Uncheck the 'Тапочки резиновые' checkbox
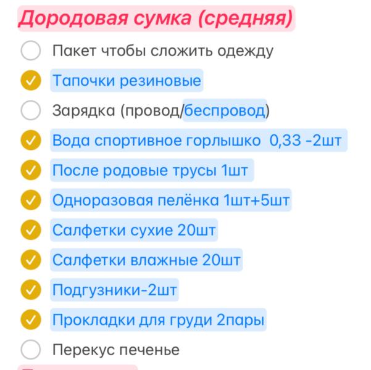 [31, 81]
